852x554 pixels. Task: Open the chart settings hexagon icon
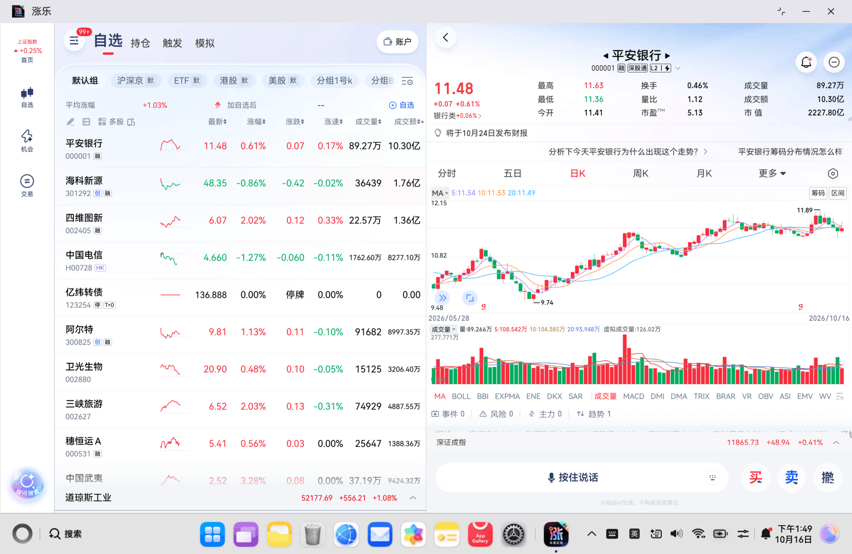(x=833, y=173)
